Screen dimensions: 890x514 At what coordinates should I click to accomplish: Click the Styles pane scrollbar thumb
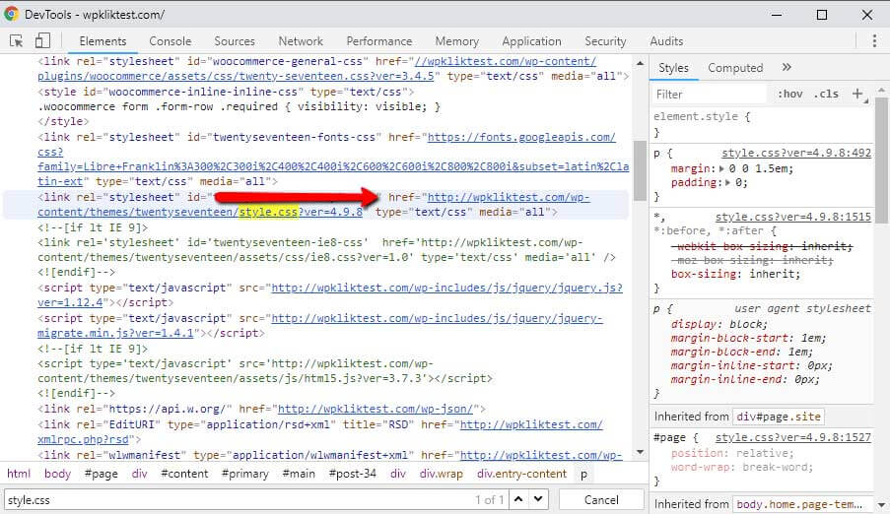point(881,160)
